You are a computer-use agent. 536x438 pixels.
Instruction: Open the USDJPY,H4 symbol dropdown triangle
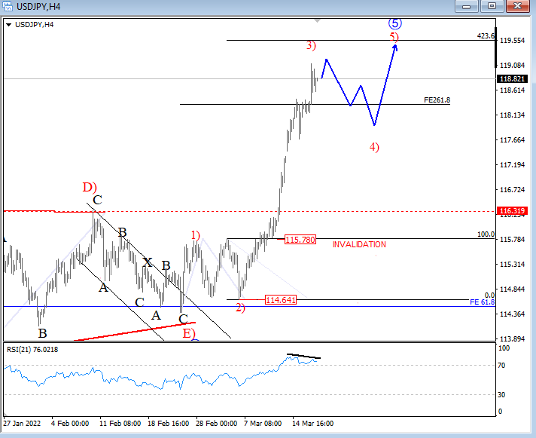tap(9, 25)
